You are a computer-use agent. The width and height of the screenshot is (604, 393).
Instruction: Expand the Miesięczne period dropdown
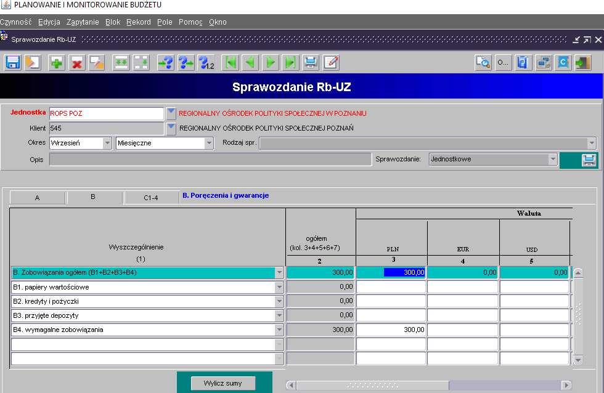[209, 143]
